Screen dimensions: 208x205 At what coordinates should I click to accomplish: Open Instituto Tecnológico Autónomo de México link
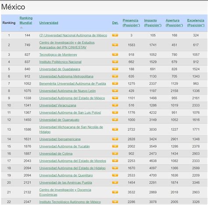point(70,202)
